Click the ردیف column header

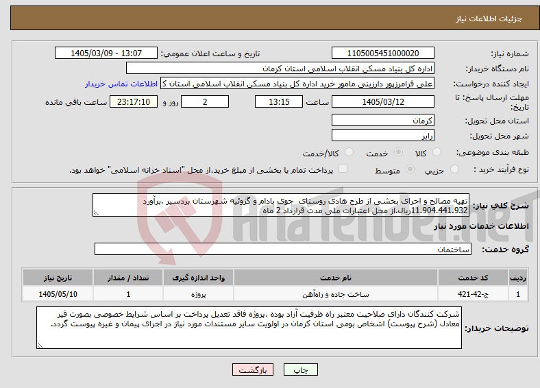click(518, 278)
